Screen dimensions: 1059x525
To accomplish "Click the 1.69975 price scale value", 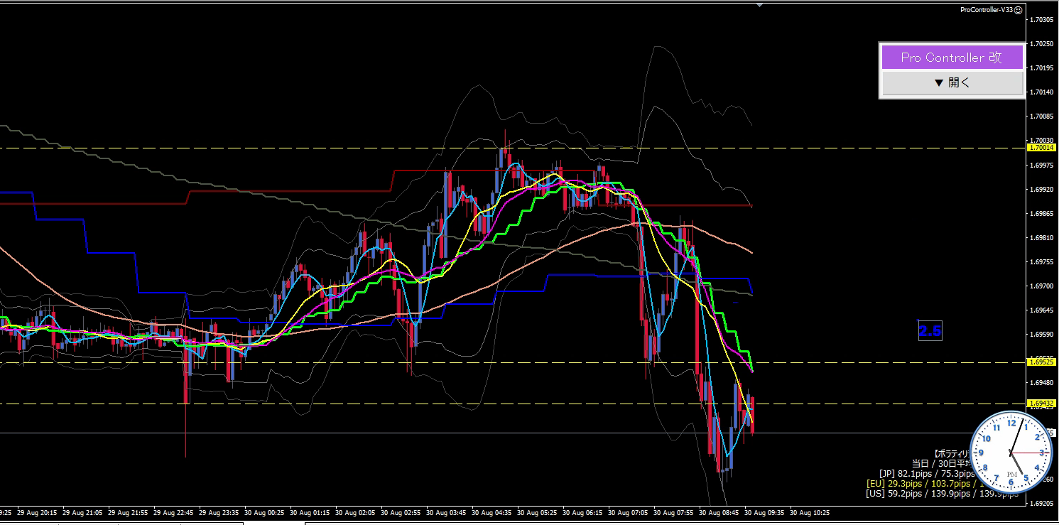I will pos(1041,166).
